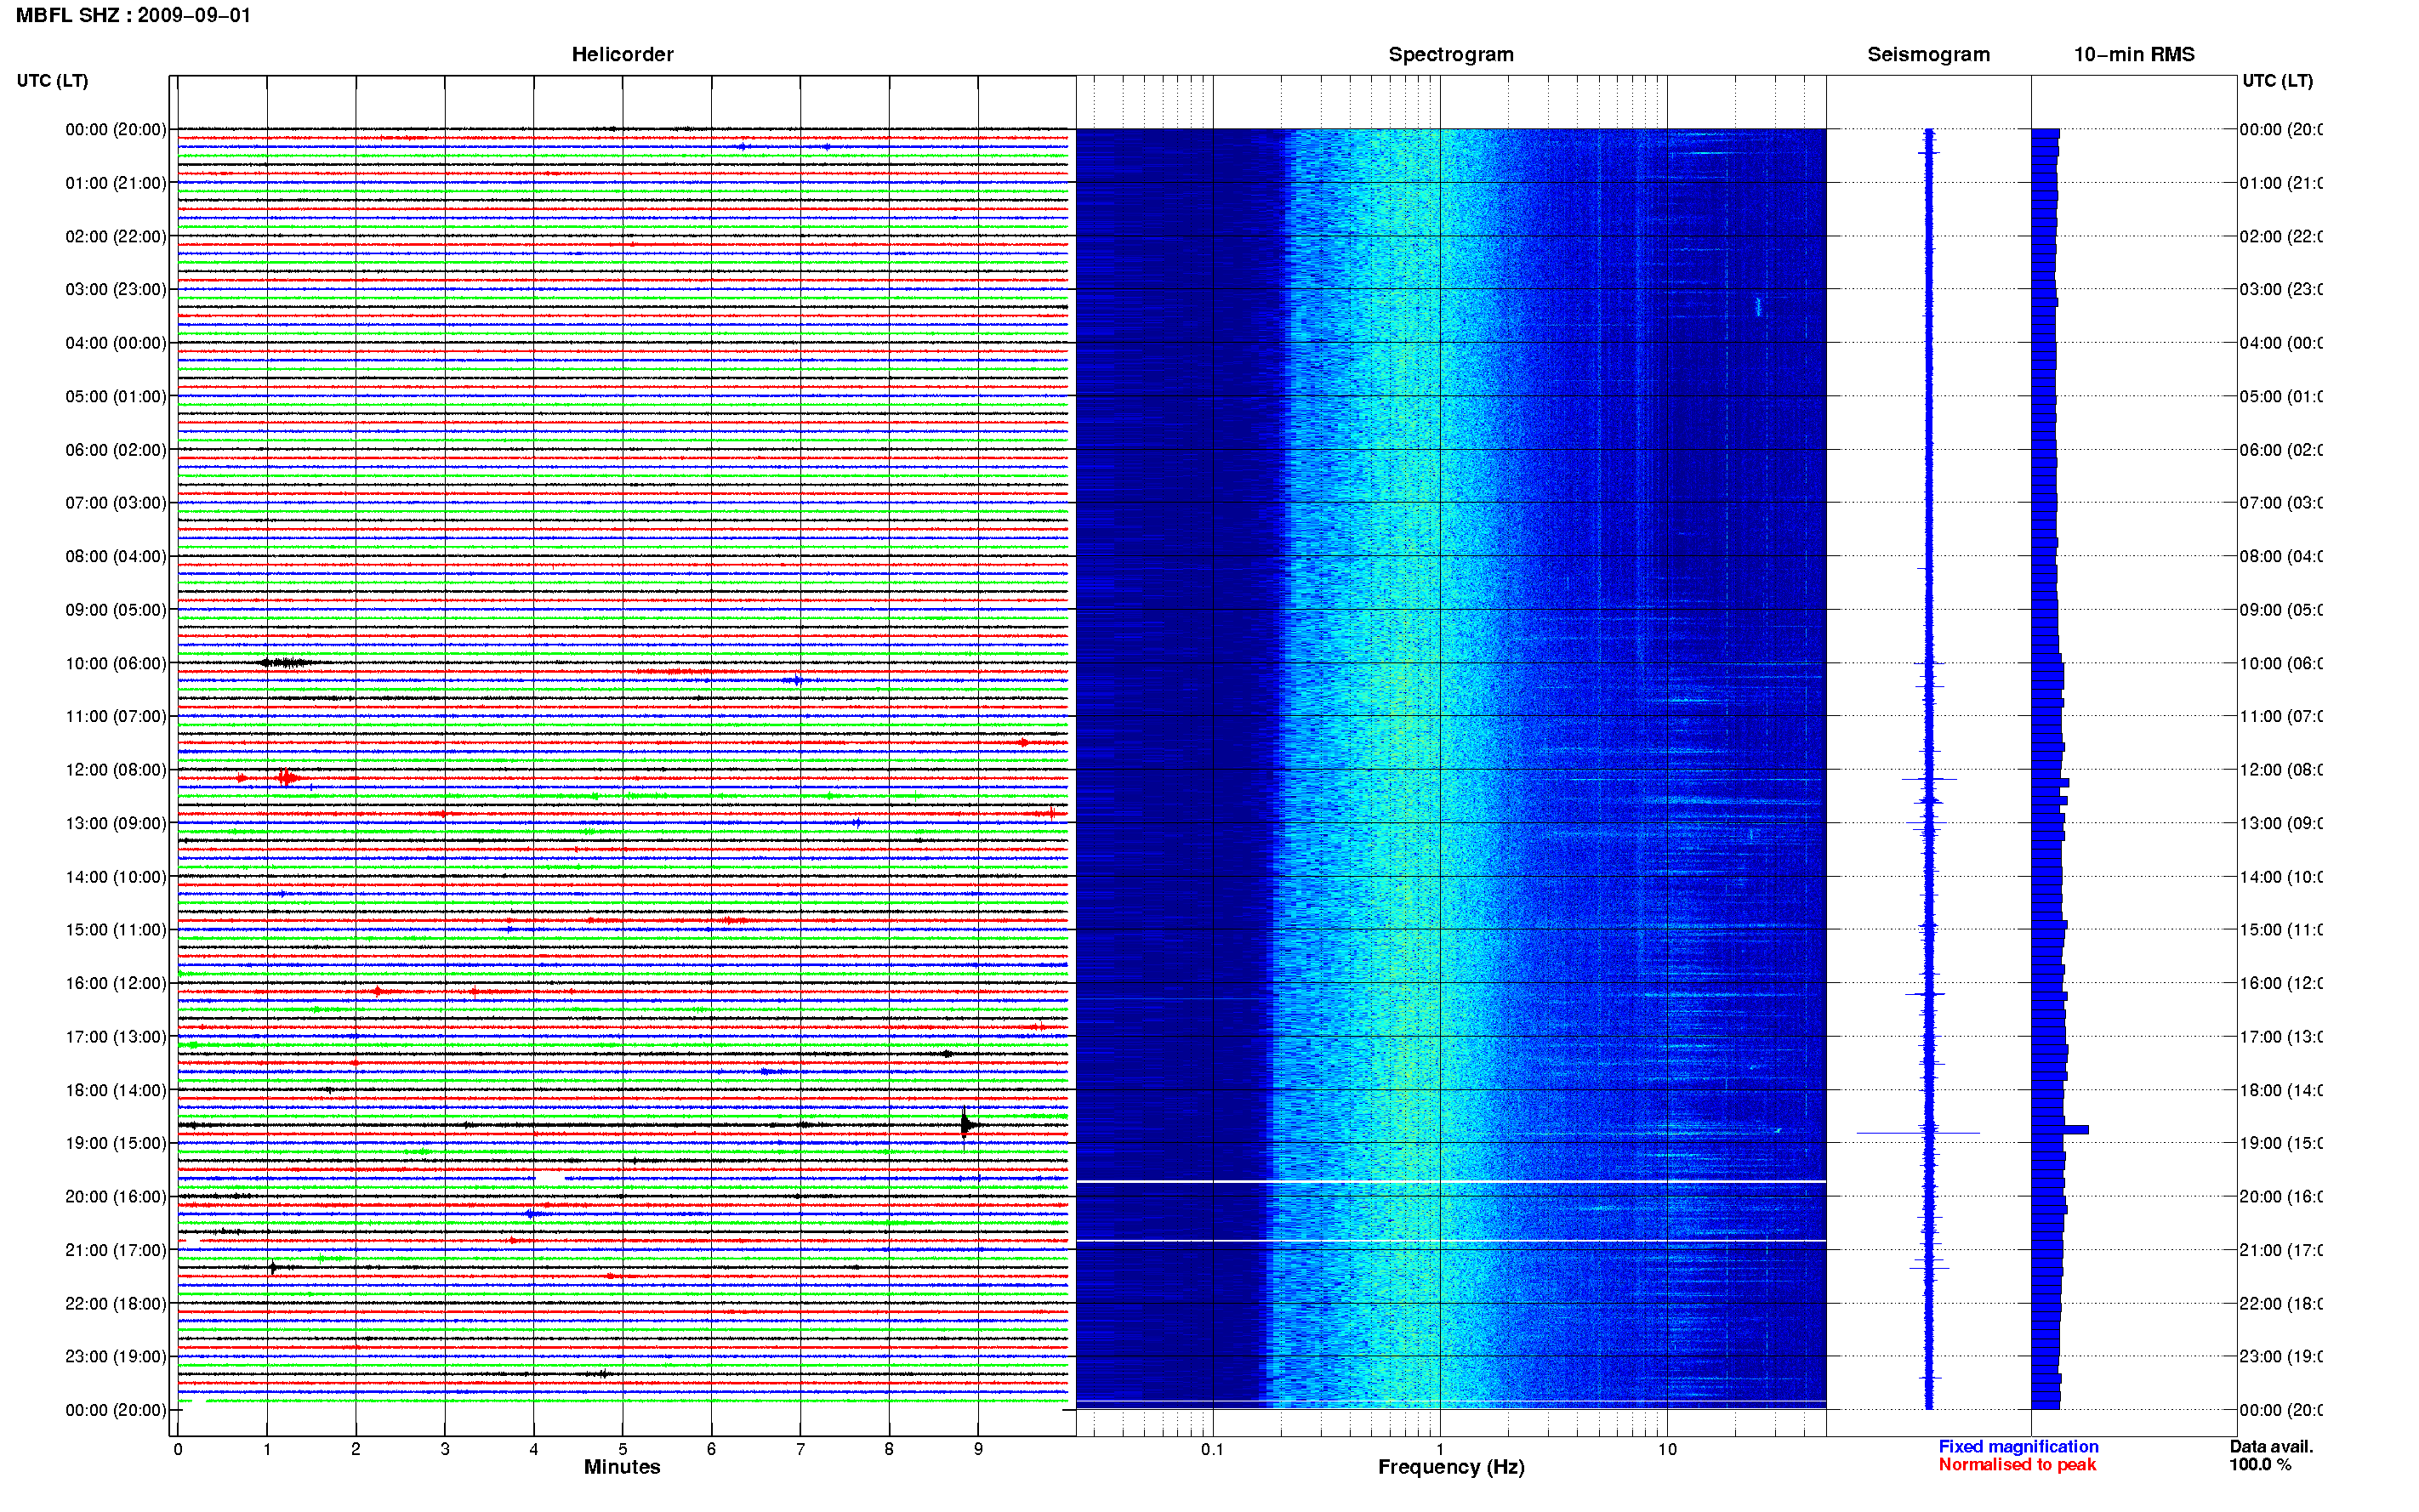Click the left 10:00 (06:00) time label
The height and width of the screenshot is (1512, 2419).
point(116,663)
